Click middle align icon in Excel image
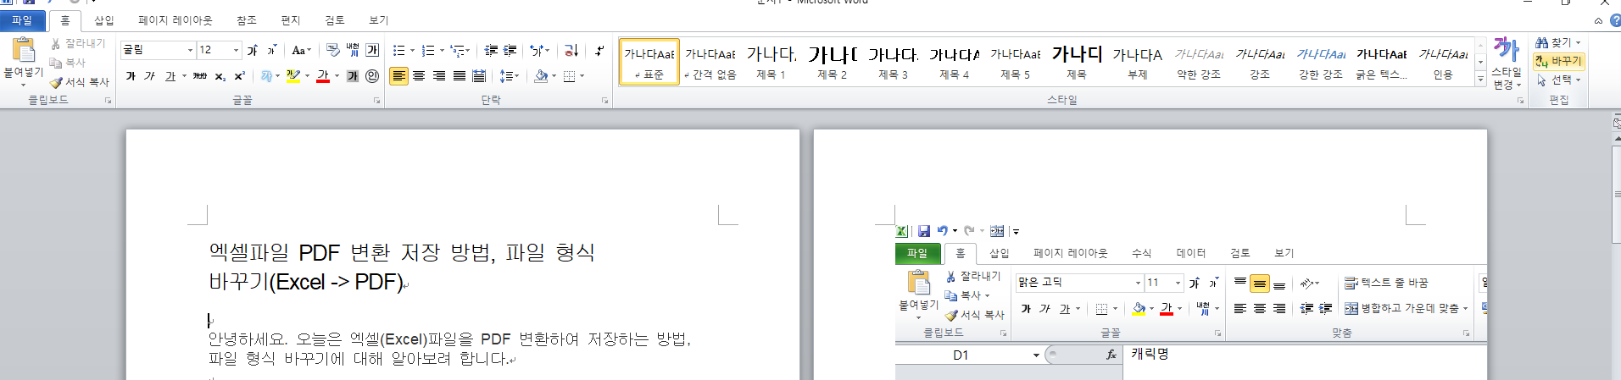The height and width of the screenshot is (380, 1621). (1260, 284)
